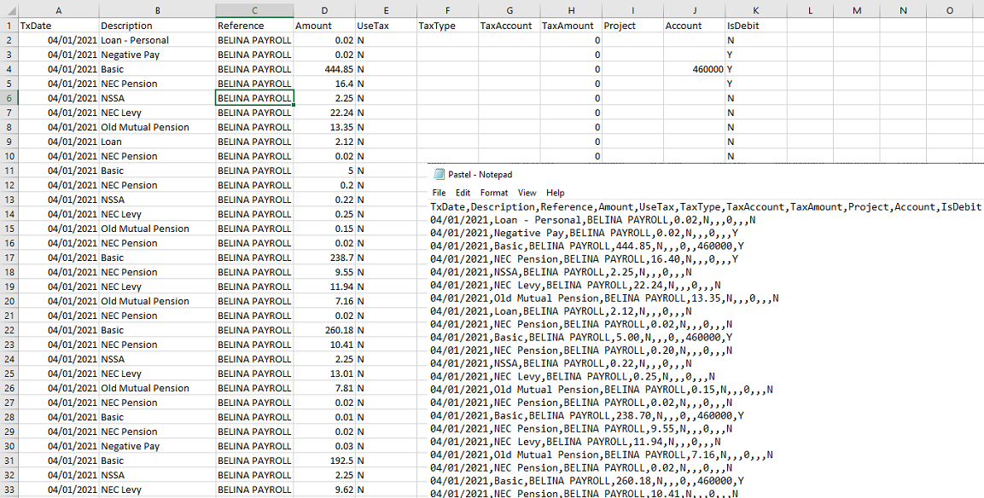The width and height of the screenshot is (984, 498).
Task: Click the TaxType header cell
Action: tap(447, 26)
